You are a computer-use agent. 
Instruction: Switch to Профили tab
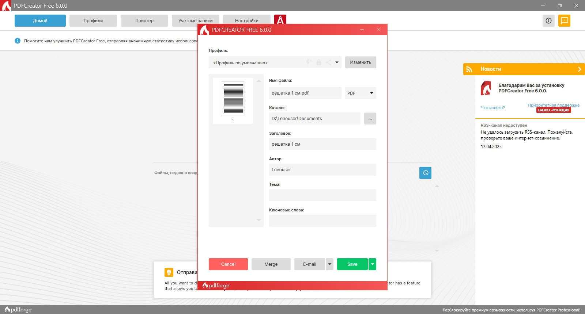(x=93, y=21)
